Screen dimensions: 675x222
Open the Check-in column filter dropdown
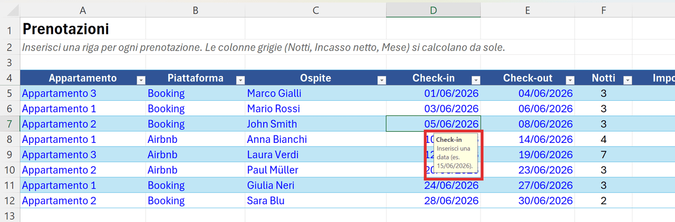476,80
